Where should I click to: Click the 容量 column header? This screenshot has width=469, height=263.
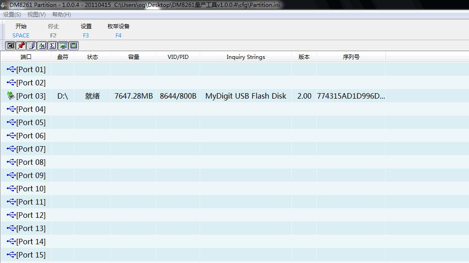pyautogui.click(x=133, y=57)
